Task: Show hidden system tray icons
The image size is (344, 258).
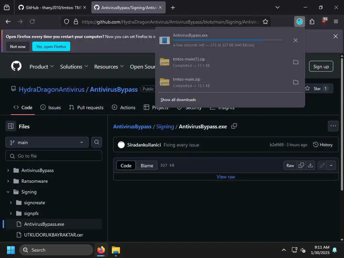Action: tap(284, 250)
